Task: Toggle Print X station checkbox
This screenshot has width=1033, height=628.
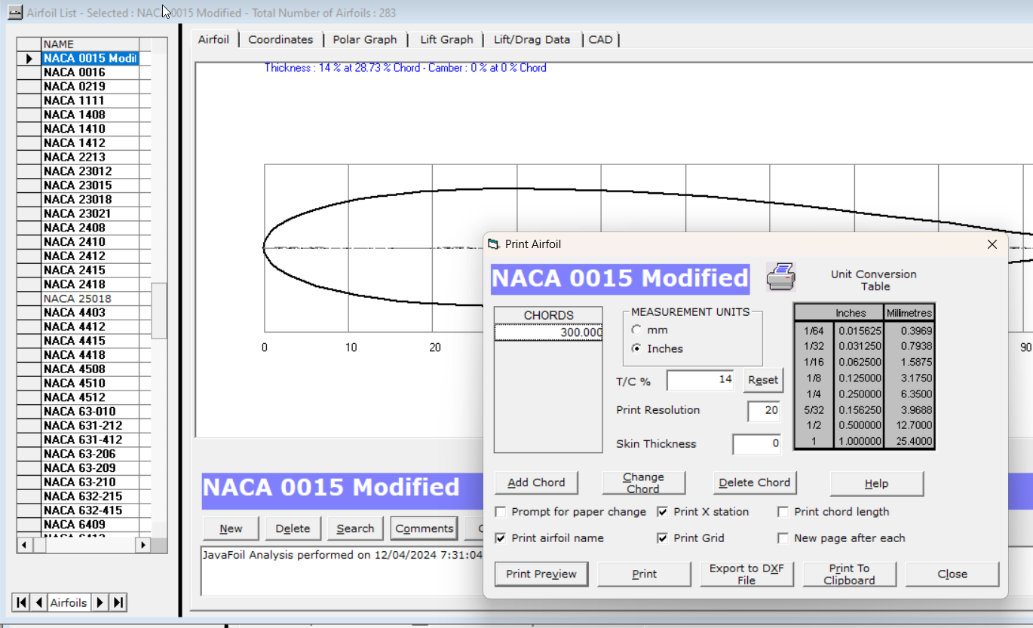Action: (663, 512)
